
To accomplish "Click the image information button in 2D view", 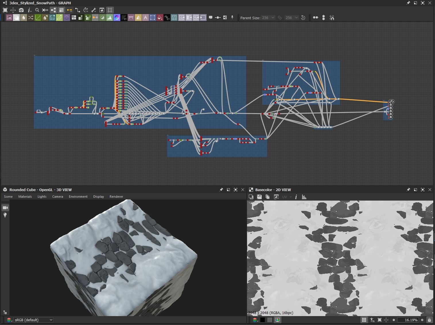I will click(296, 197).
